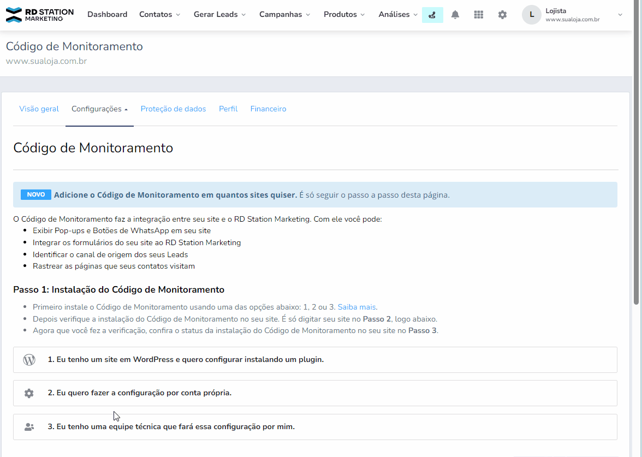642x457 pixels.
Task: Switch to the Financeiro tab
Action: pyautogui.click(x=268, y=109)
